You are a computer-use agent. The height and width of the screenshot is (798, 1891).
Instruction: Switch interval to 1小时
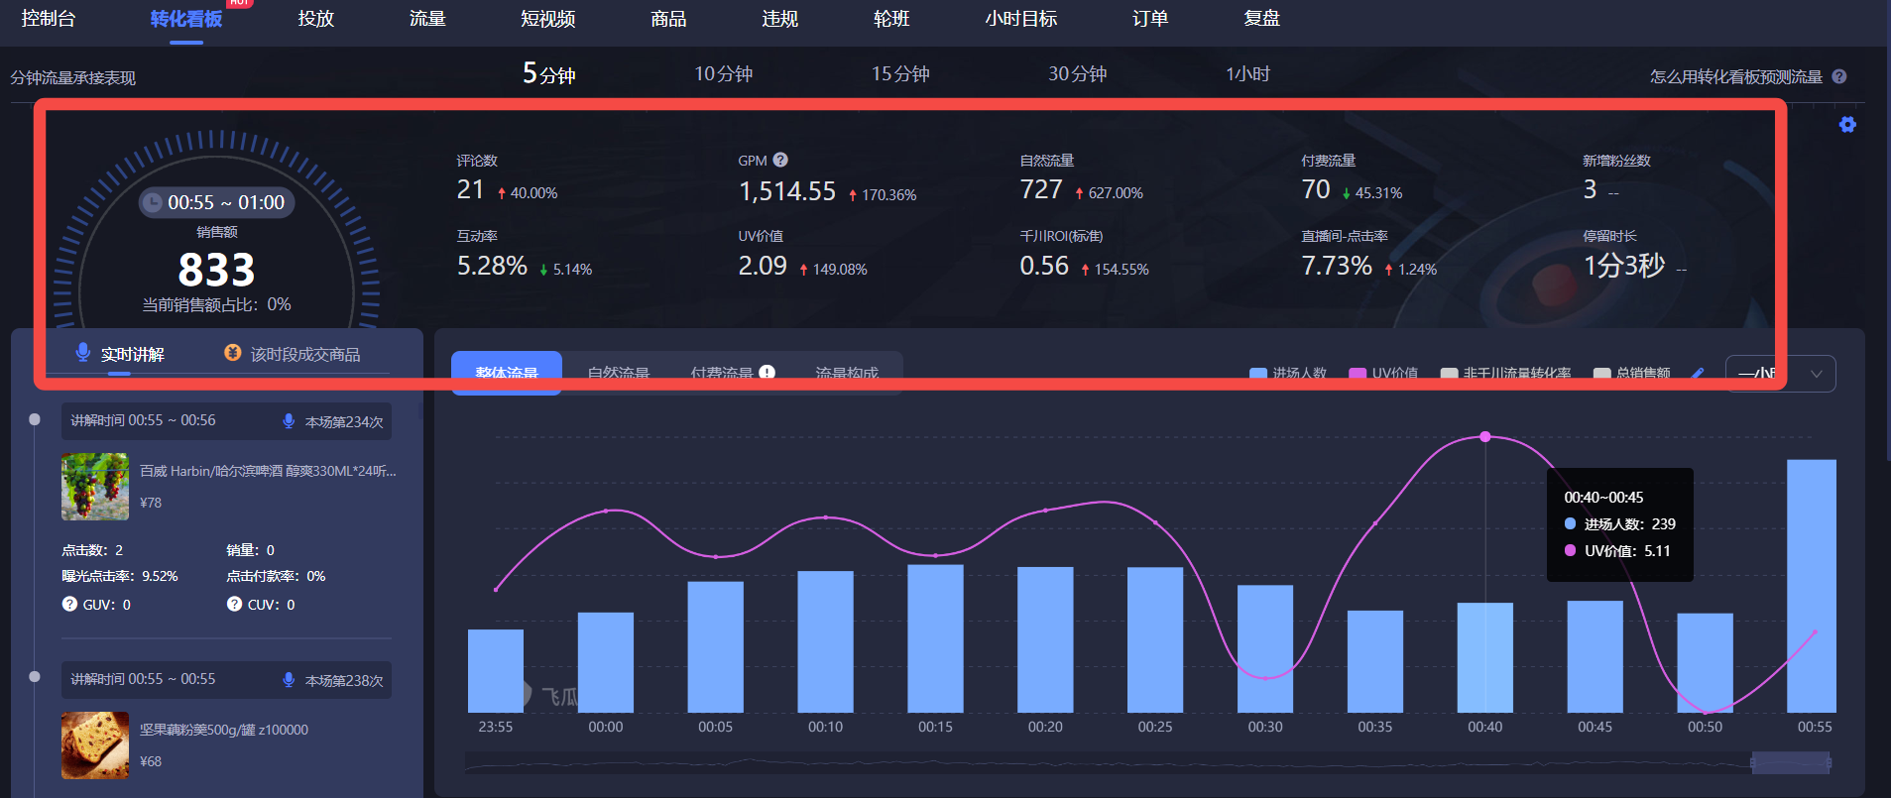1247,74
